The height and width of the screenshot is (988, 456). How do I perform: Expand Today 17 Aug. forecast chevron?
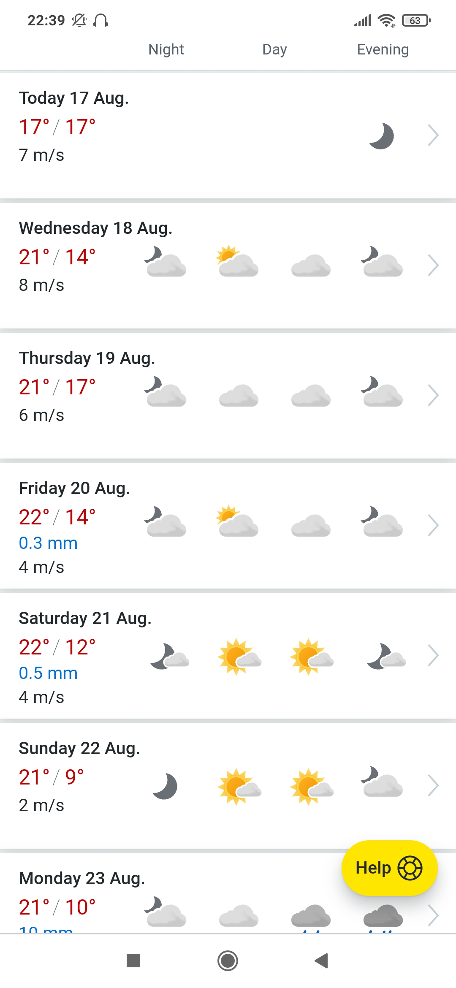[433, 135]
